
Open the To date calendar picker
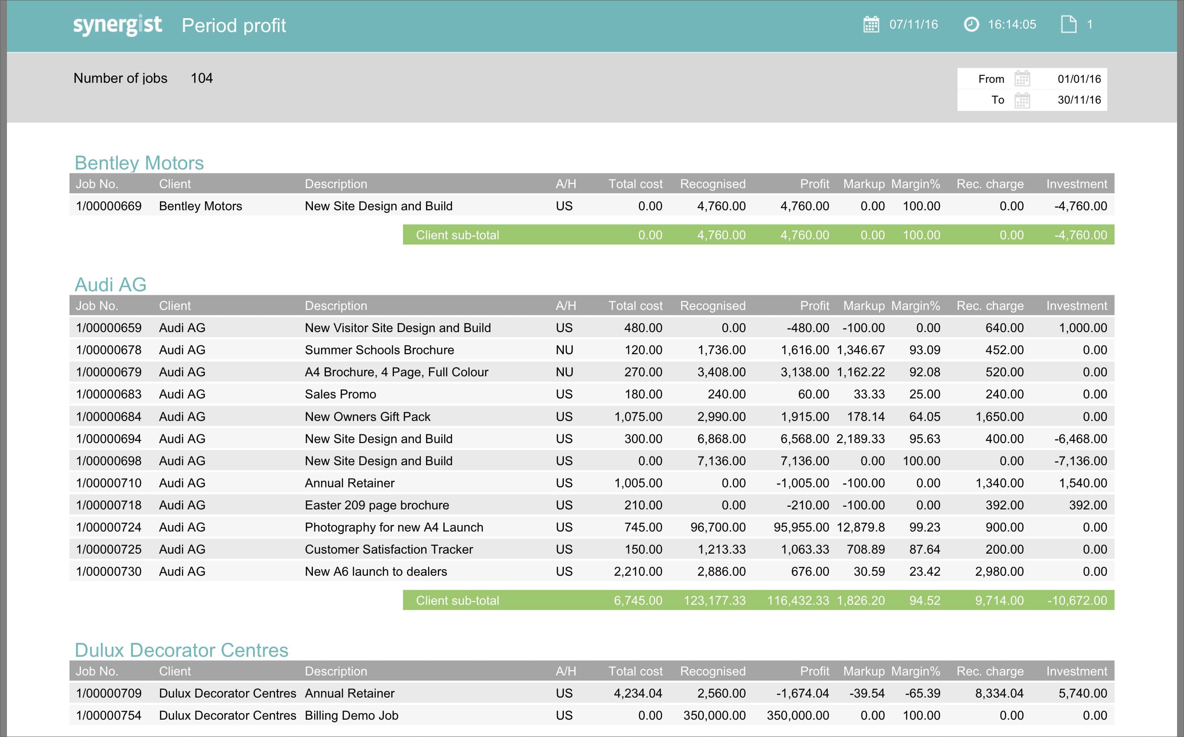[x=1022, y=101]
